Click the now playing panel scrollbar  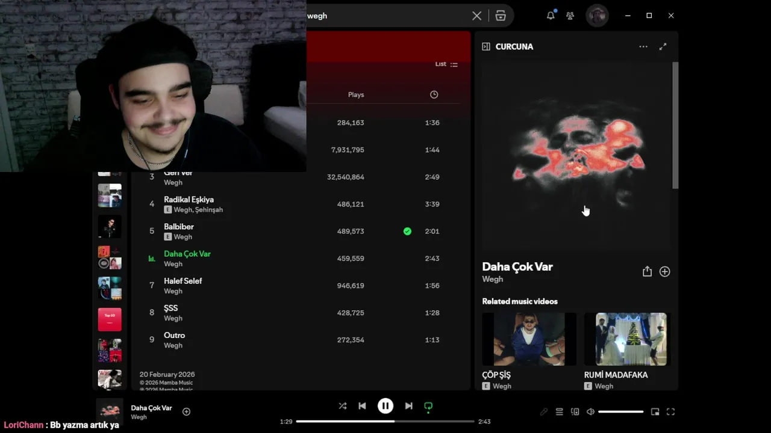[675, 125]
